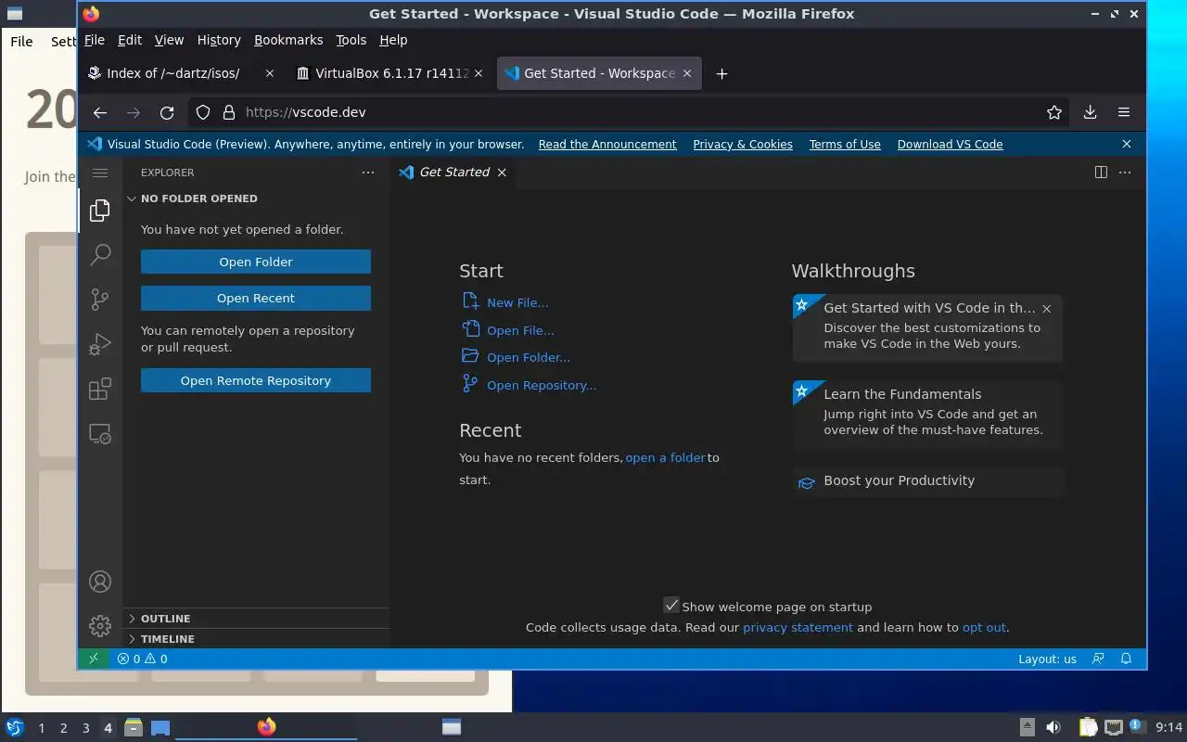Close the Get Started editor tab
This screenshot has height=742, width=1187.
coord(502,173)
